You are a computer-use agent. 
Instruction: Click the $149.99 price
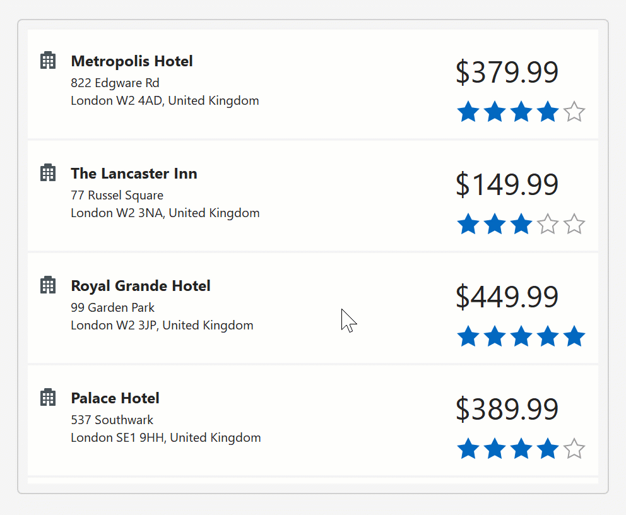(507, 184)
